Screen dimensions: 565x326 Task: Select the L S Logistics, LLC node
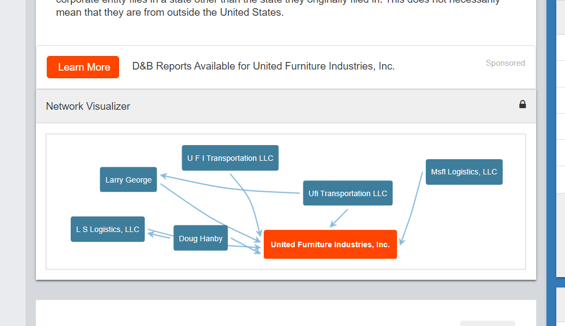point(108,229)
